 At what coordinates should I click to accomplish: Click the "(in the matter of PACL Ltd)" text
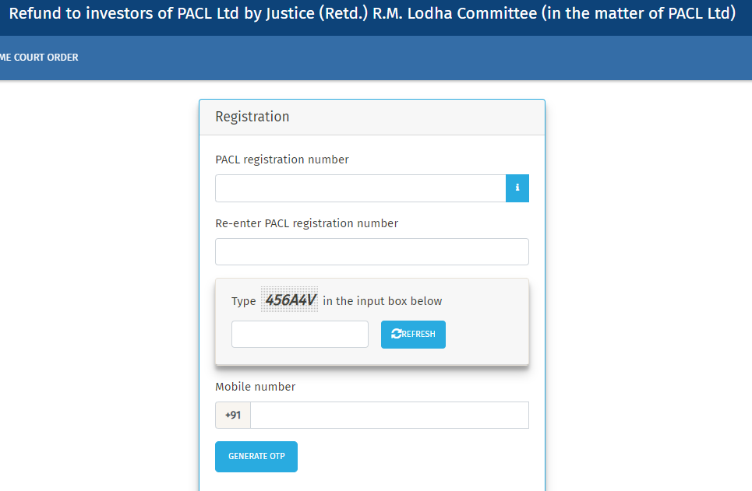point(638,14)
